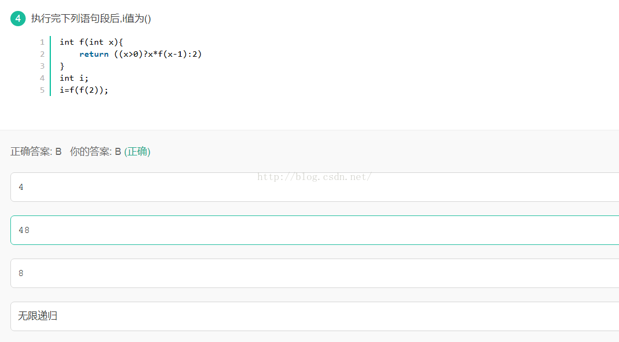Choose the answer option 48
Image resolution: width=619 pixels, height=342 pixels.
click(314, 230)
